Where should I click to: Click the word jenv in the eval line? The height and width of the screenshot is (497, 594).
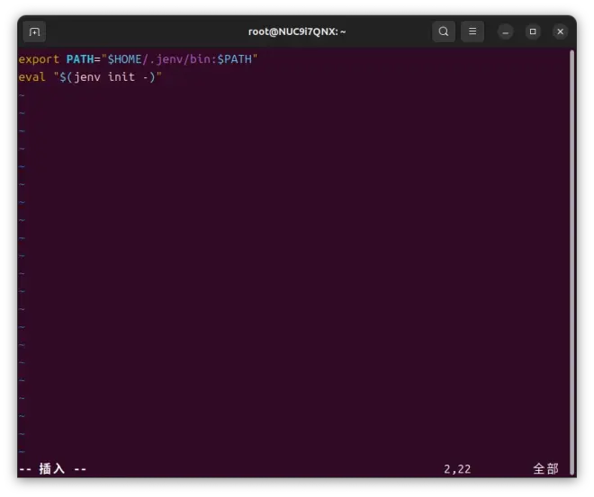[87, 77]
